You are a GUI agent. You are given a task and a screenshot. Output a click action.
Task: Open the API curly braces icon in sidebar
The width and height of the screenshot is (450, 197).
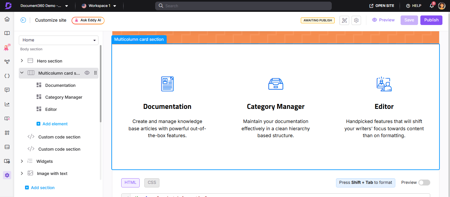[x=7, y=76]
